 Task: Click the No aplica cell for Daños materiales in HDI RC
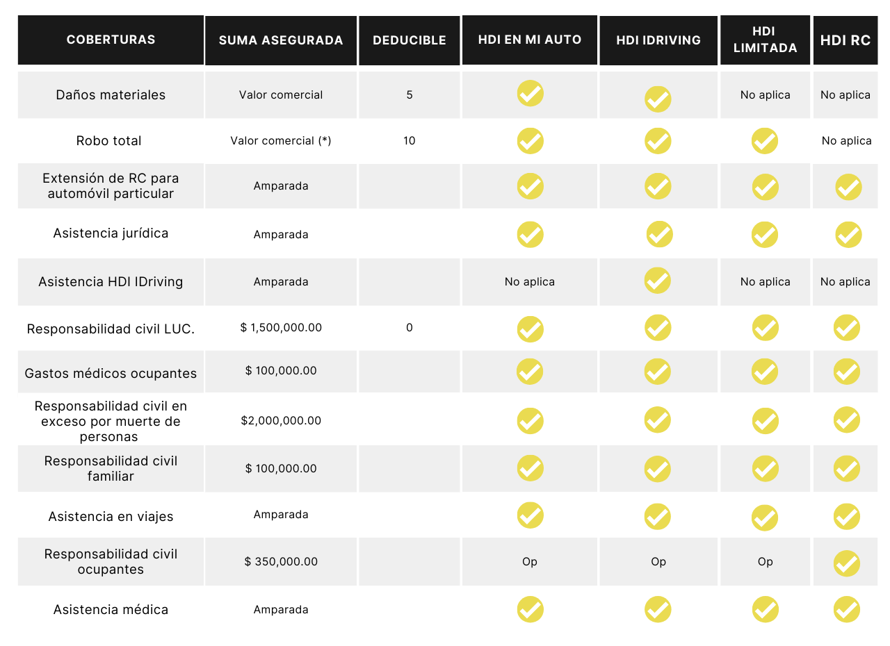coord(845,95)
